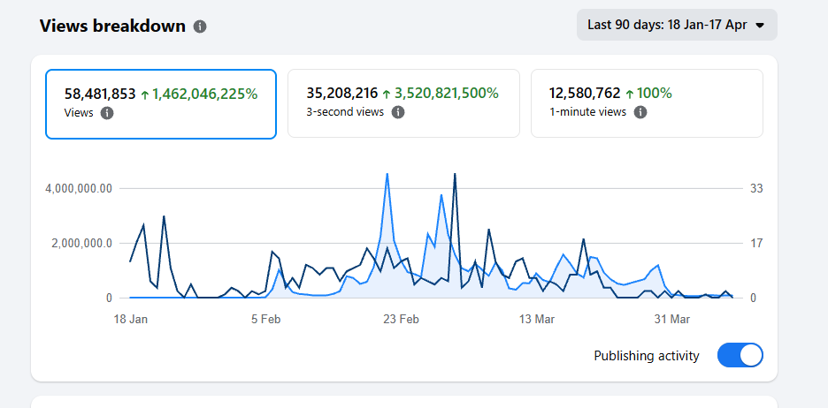The image size is (828, 408).
Task: Switch to the 1-minute views card
Action: coord(647,103)
